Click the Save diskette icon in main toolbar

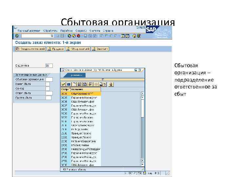point(62,36)
